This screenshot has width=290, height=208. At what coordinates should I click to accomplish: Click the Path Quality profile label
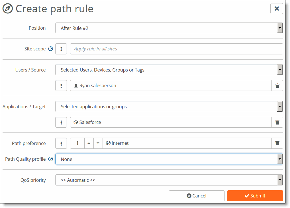(25, 159)
